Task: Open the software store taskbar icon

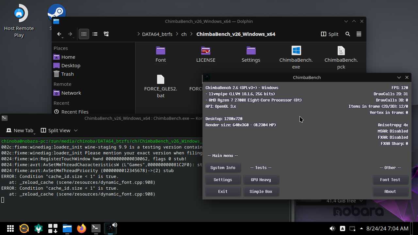Action: click(x=53, y=228)
